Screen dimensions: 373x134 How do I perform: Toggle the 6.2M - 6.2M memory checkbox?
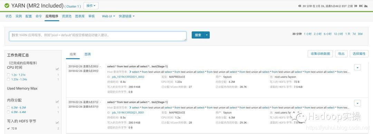[9, 108]
